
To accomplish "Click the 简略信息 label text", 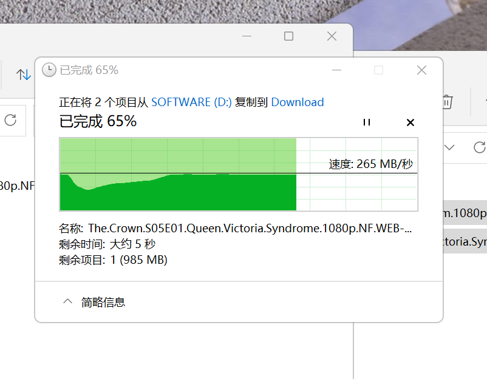I will [x=103, y=302].
